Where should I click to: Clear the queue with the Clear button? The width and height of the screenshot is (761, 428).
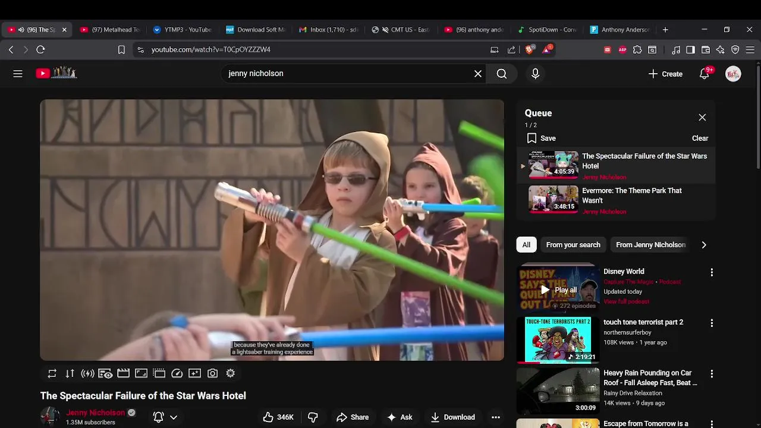click(x=700, y=138)
